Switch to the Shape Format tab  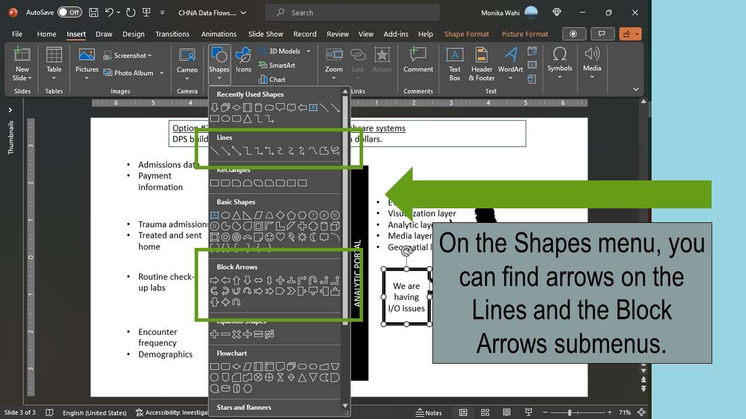pos(466,34)
